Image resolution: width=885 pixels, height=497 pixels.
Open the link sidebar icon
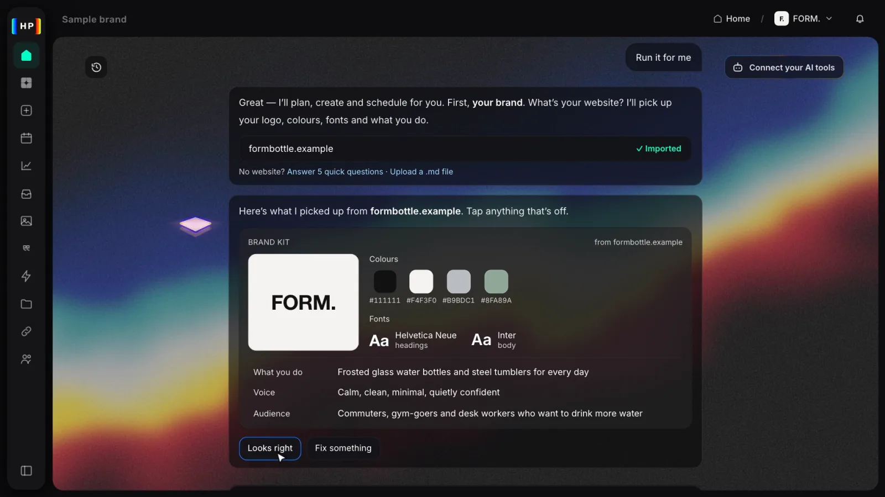(26, 331)
